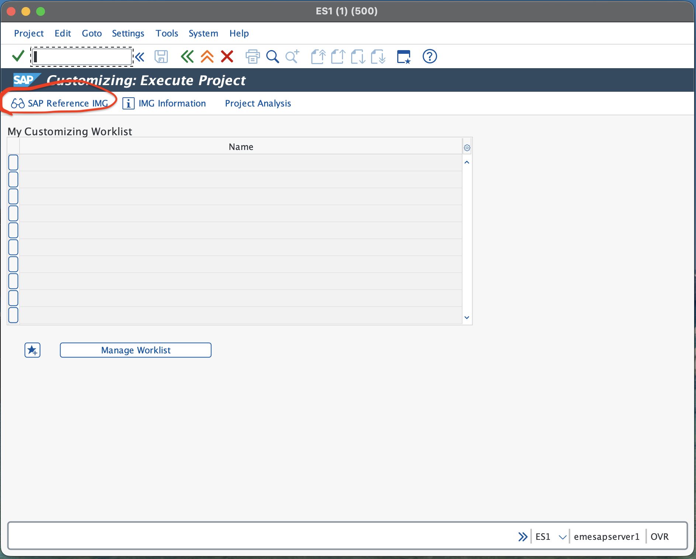This screenshot has height=559, width=696.
Task: Open Help with the question mark icon
Action: [430, 56]
